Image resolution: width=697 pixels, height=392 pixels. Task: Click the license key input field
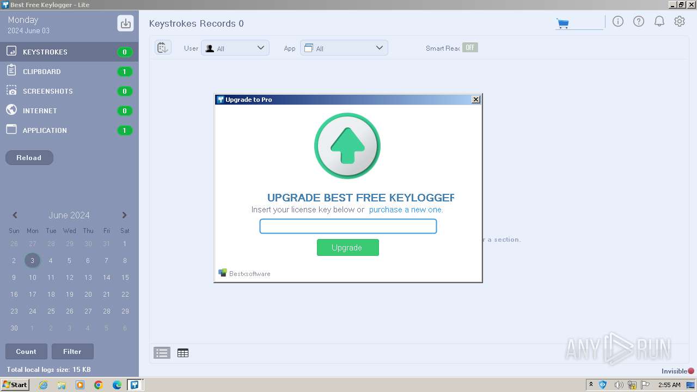pyautogui.click(x=348, y=226)
